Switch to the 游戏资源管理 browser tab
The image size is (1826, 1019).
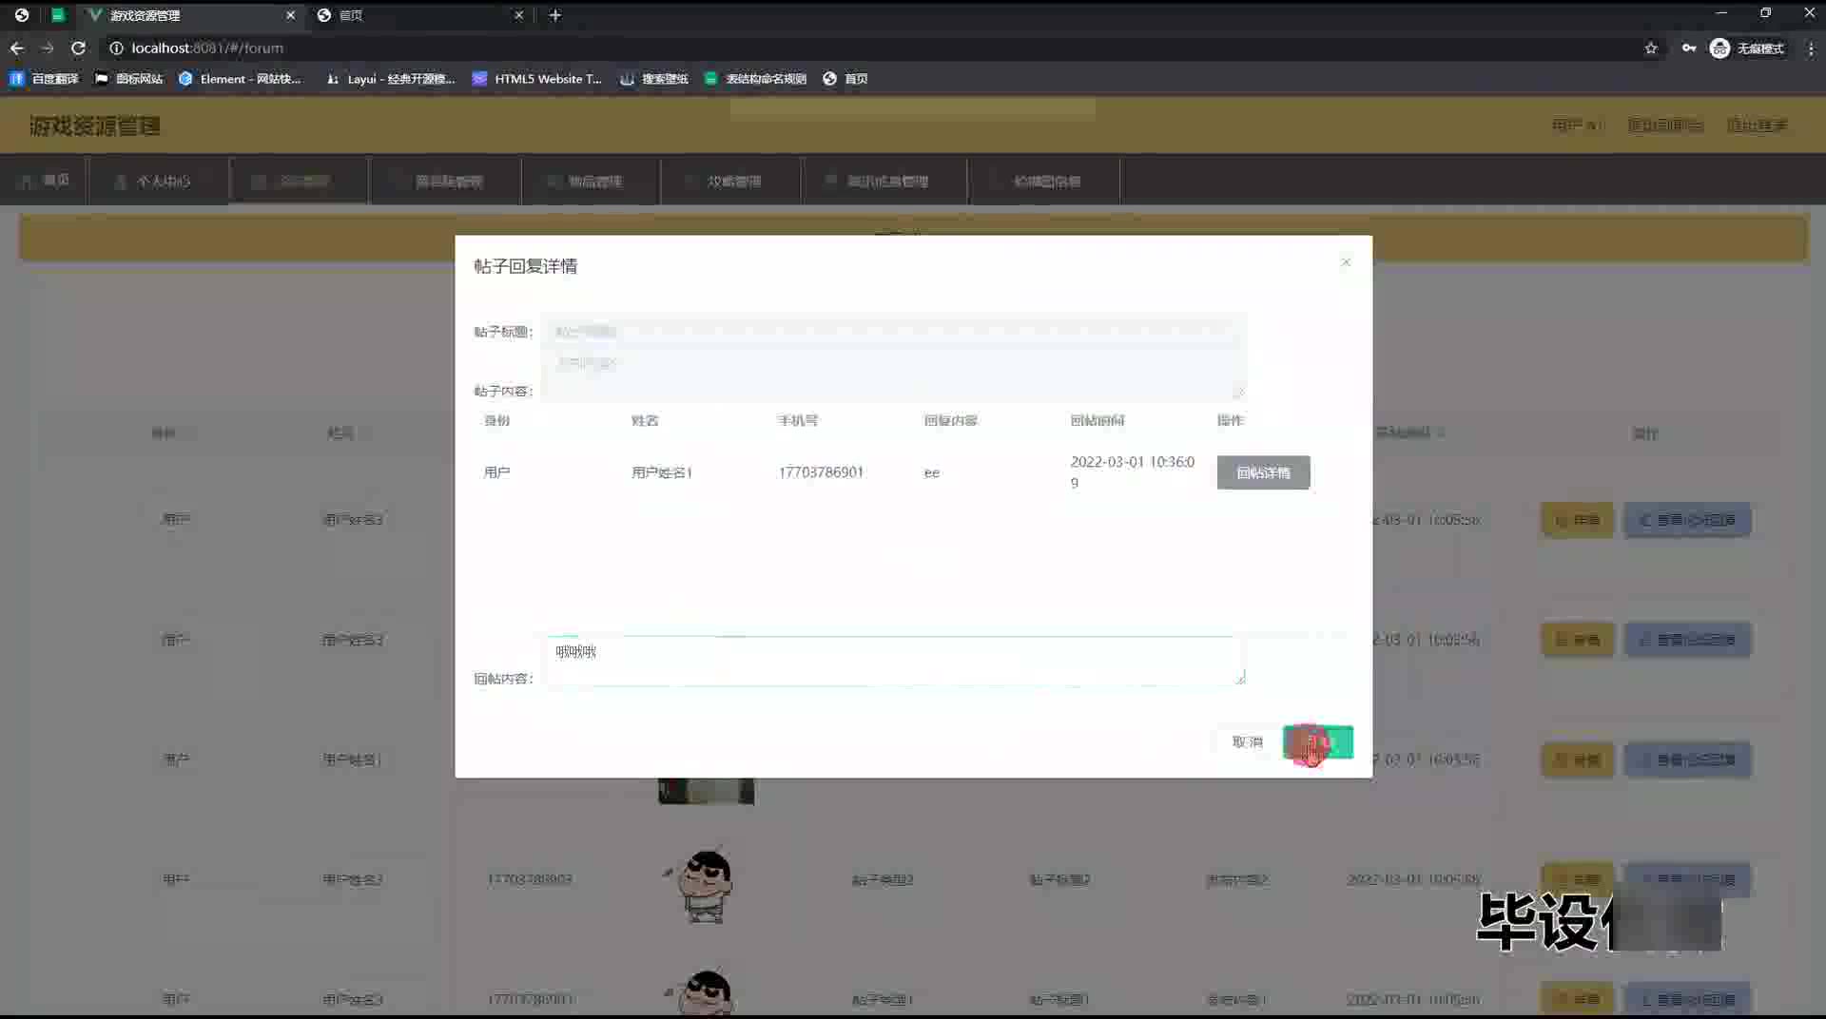point(190,15)
